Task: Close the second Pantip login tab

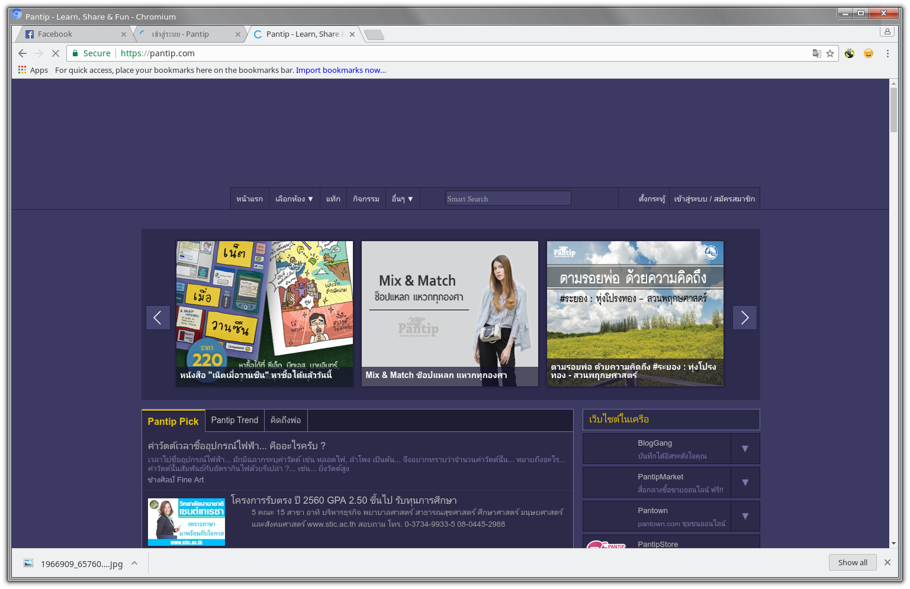Action: pyautogui.click(x=238, y=34)
